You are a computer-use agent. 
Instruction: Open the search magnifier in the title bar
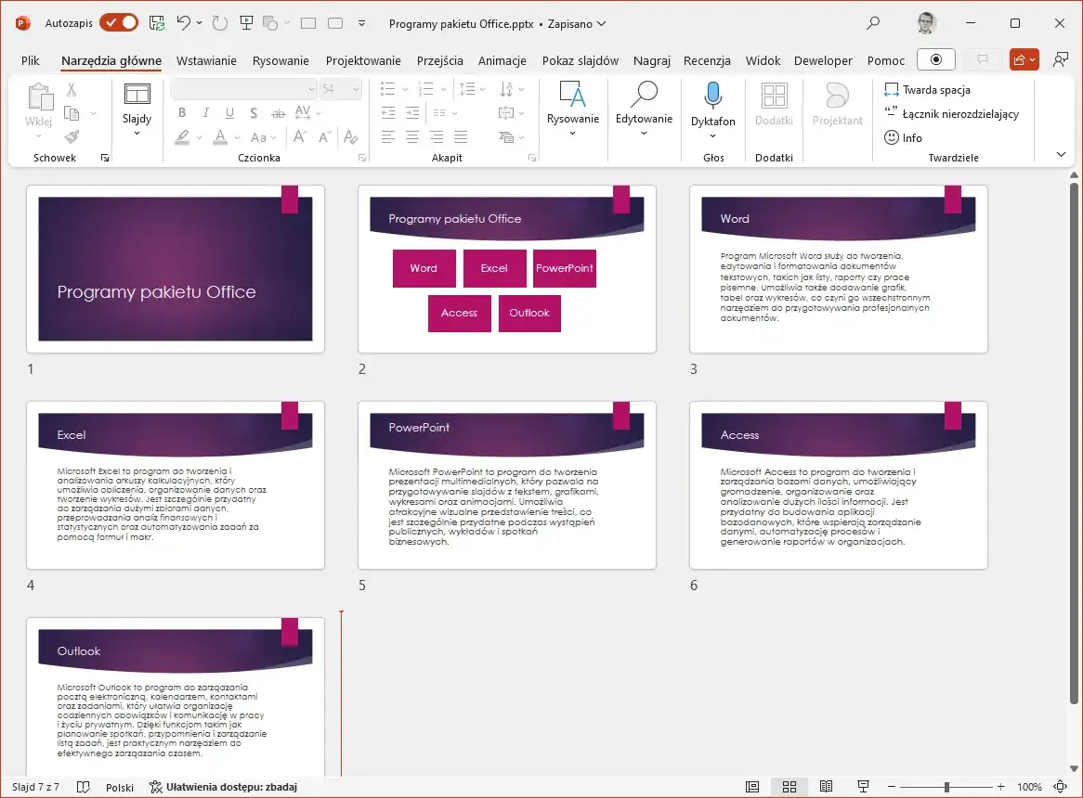pyautogui.click(x=872, y=23)
